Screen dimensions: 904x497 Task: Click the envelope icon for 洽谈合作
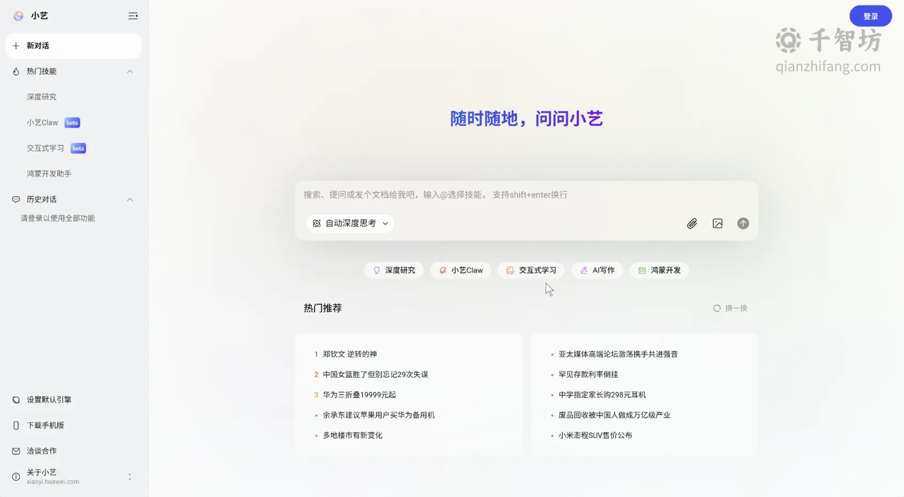click(x=16, y=451)
